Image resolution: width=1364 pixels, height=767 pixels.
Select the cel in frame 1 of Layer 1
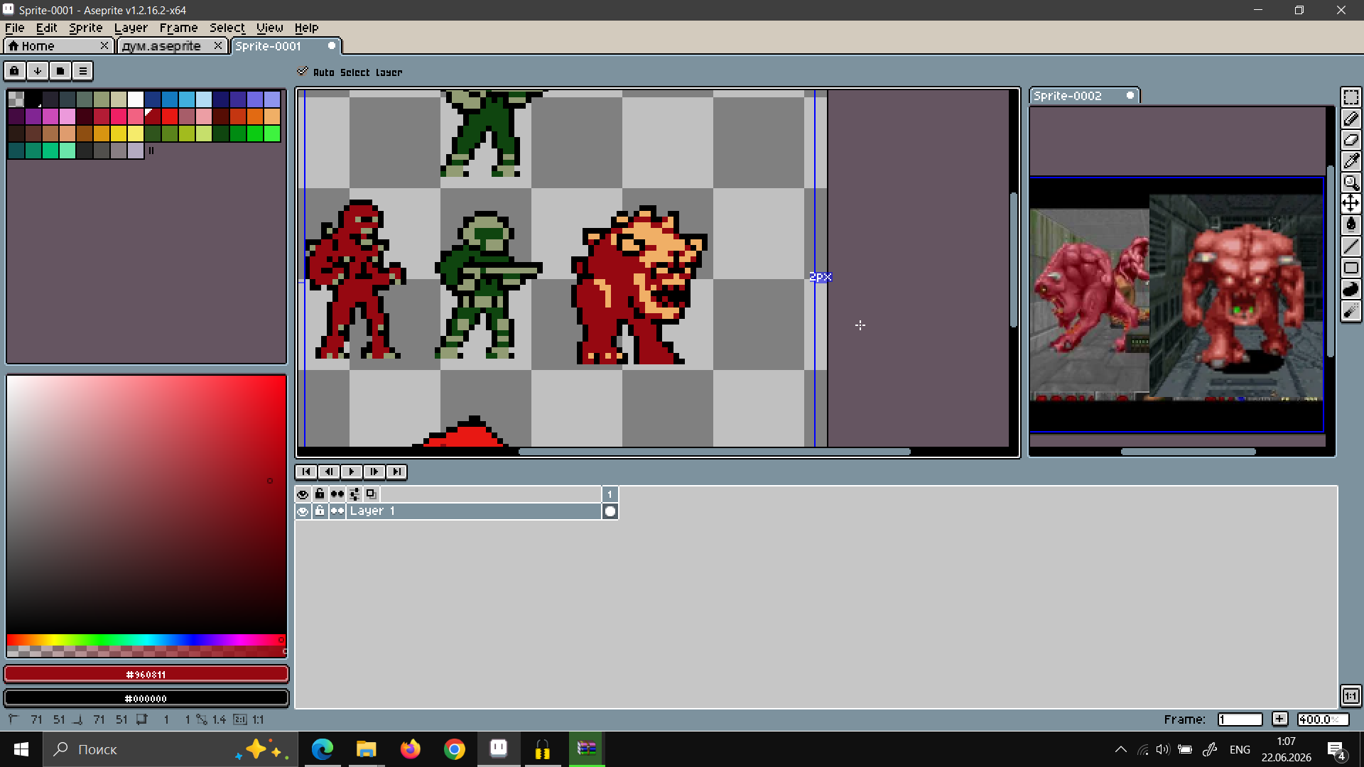(610, 511)
